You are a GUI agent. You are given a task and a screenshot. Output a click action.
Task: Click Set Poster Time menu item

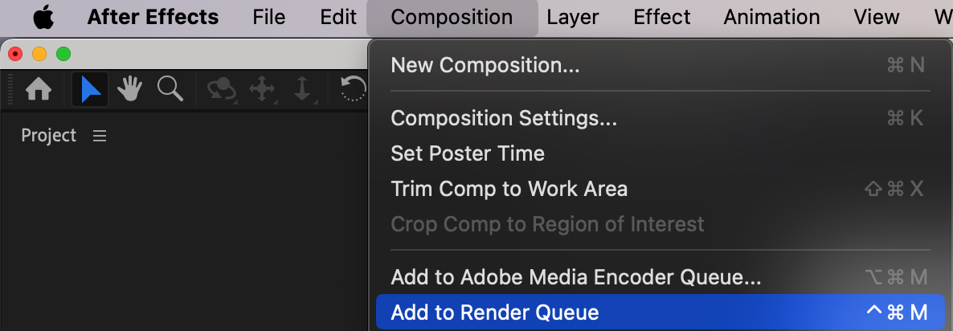(468, 153)
